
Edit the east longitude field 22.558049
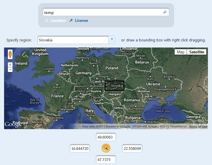click(132, 148)
